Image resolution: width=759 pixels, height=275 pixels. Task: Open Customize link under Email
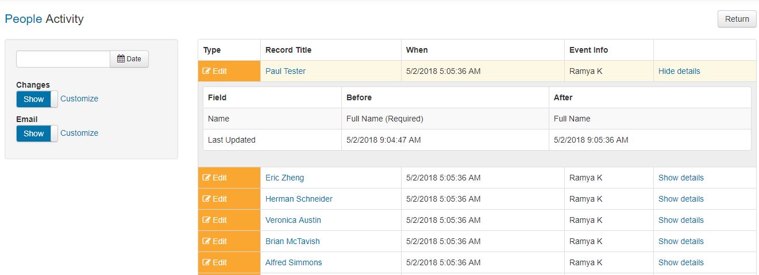[79, 133]
